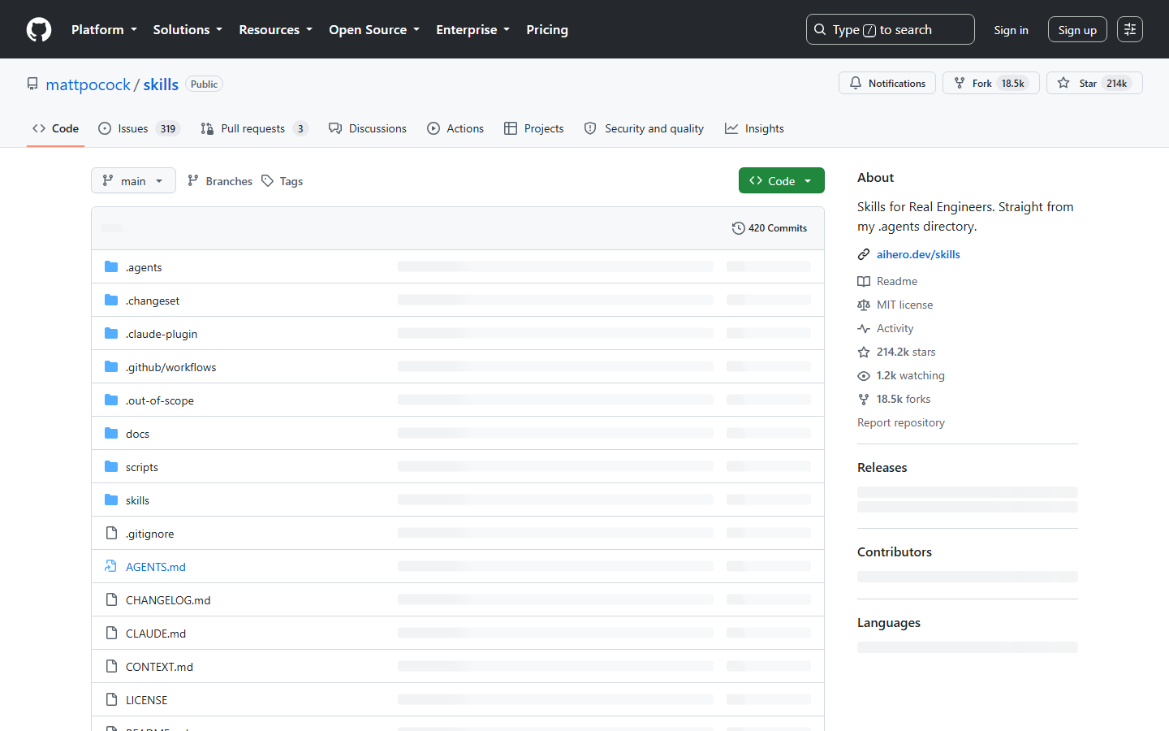1169x731 pixels.
Task: Click the Pricing link in the header
Action: tap(547, 29)
